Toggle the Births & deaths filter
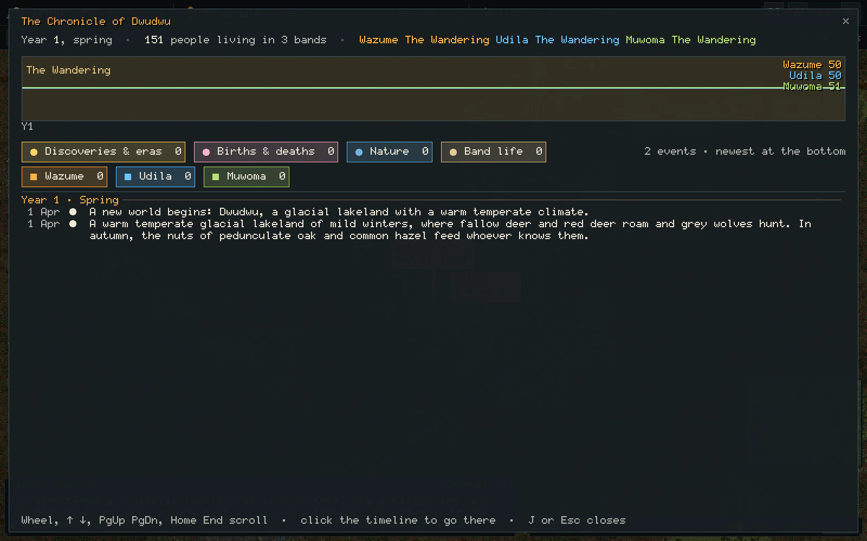 click(x=266, y=152)
